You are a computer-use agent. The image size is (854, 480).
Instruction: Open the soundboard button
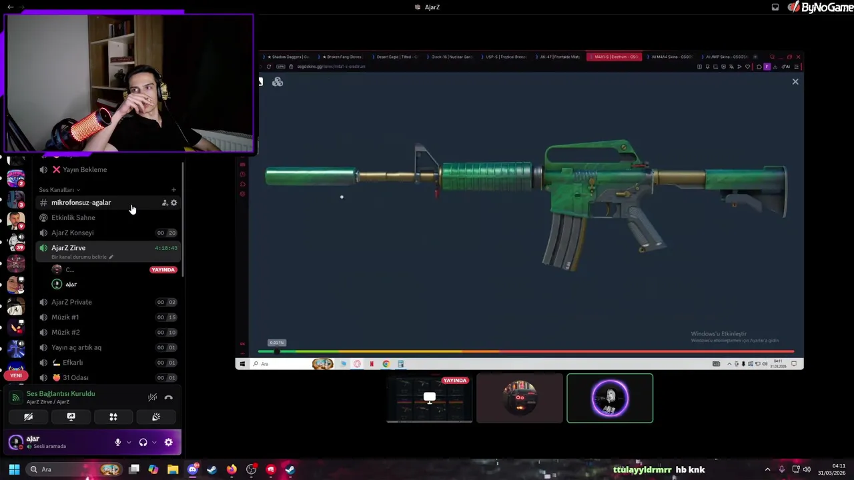pyautogui.click(x=156, y=417)
